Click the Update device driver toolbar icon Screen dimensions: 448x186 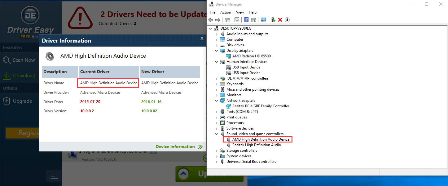[x=273, y=20]
